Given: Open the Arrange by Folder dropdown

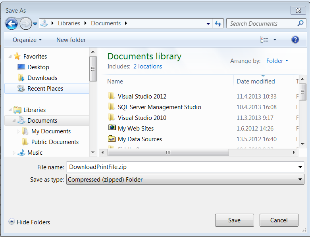Looking at the screenshot, I should click(x=277, y=61).
